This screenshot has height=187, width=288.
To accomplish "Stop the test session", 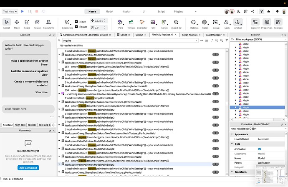I will (x=37, y=11).
